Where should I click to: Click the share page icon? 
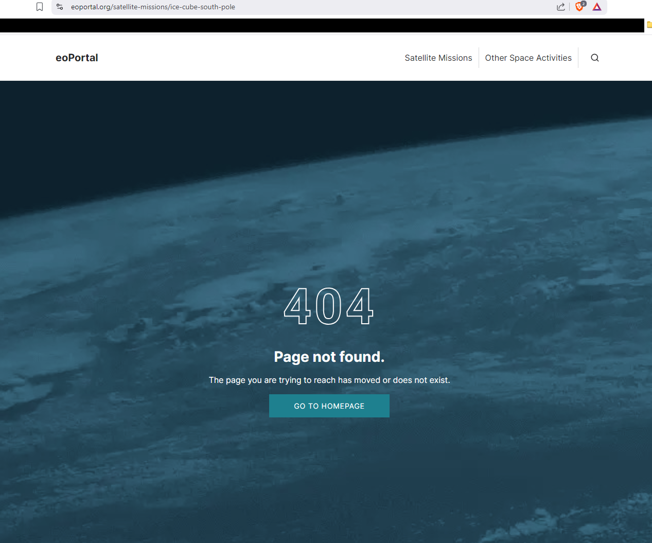(x=561, y=7)
